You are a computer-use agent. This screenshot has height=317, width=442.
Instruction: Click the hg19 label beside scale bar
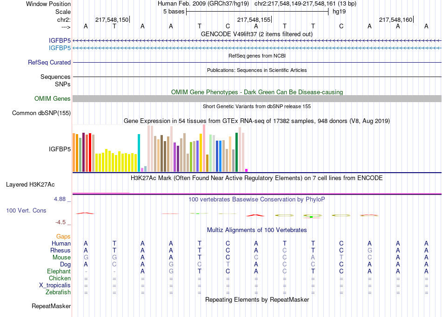pyautogui.click(x=339, y=12)
